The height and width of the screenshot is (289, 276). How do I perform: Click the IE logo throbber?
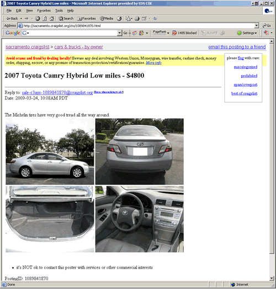[268, 11]
